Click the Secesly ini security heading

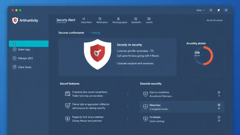[x=129, y=45]
